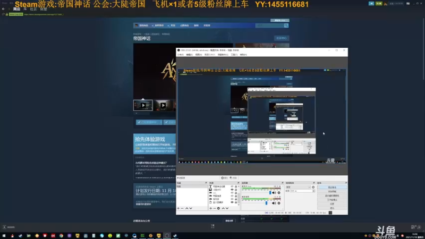Play the second video thumbnail on Steam page
This screenshot has height=239, width=425.
tap(163, 105)
